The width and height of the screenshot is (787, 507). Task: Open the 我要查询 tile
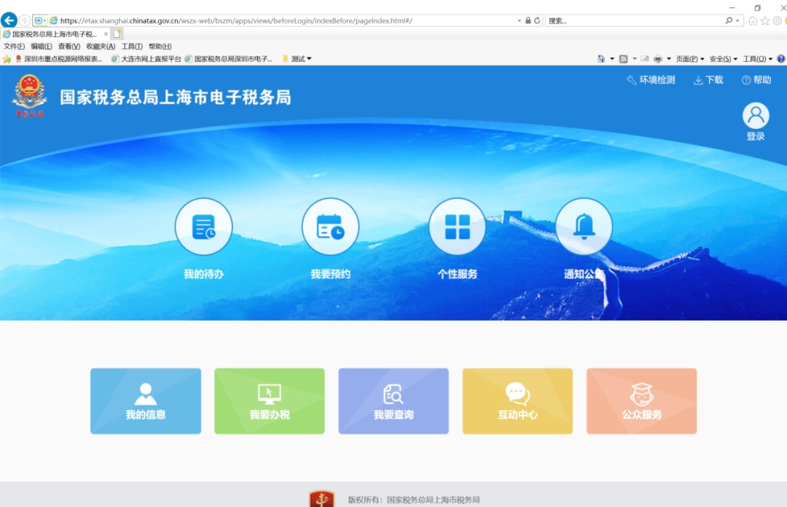coord(393,401)
